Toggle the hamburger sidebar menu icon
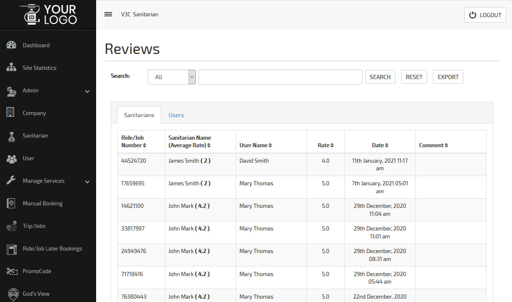 108,14
